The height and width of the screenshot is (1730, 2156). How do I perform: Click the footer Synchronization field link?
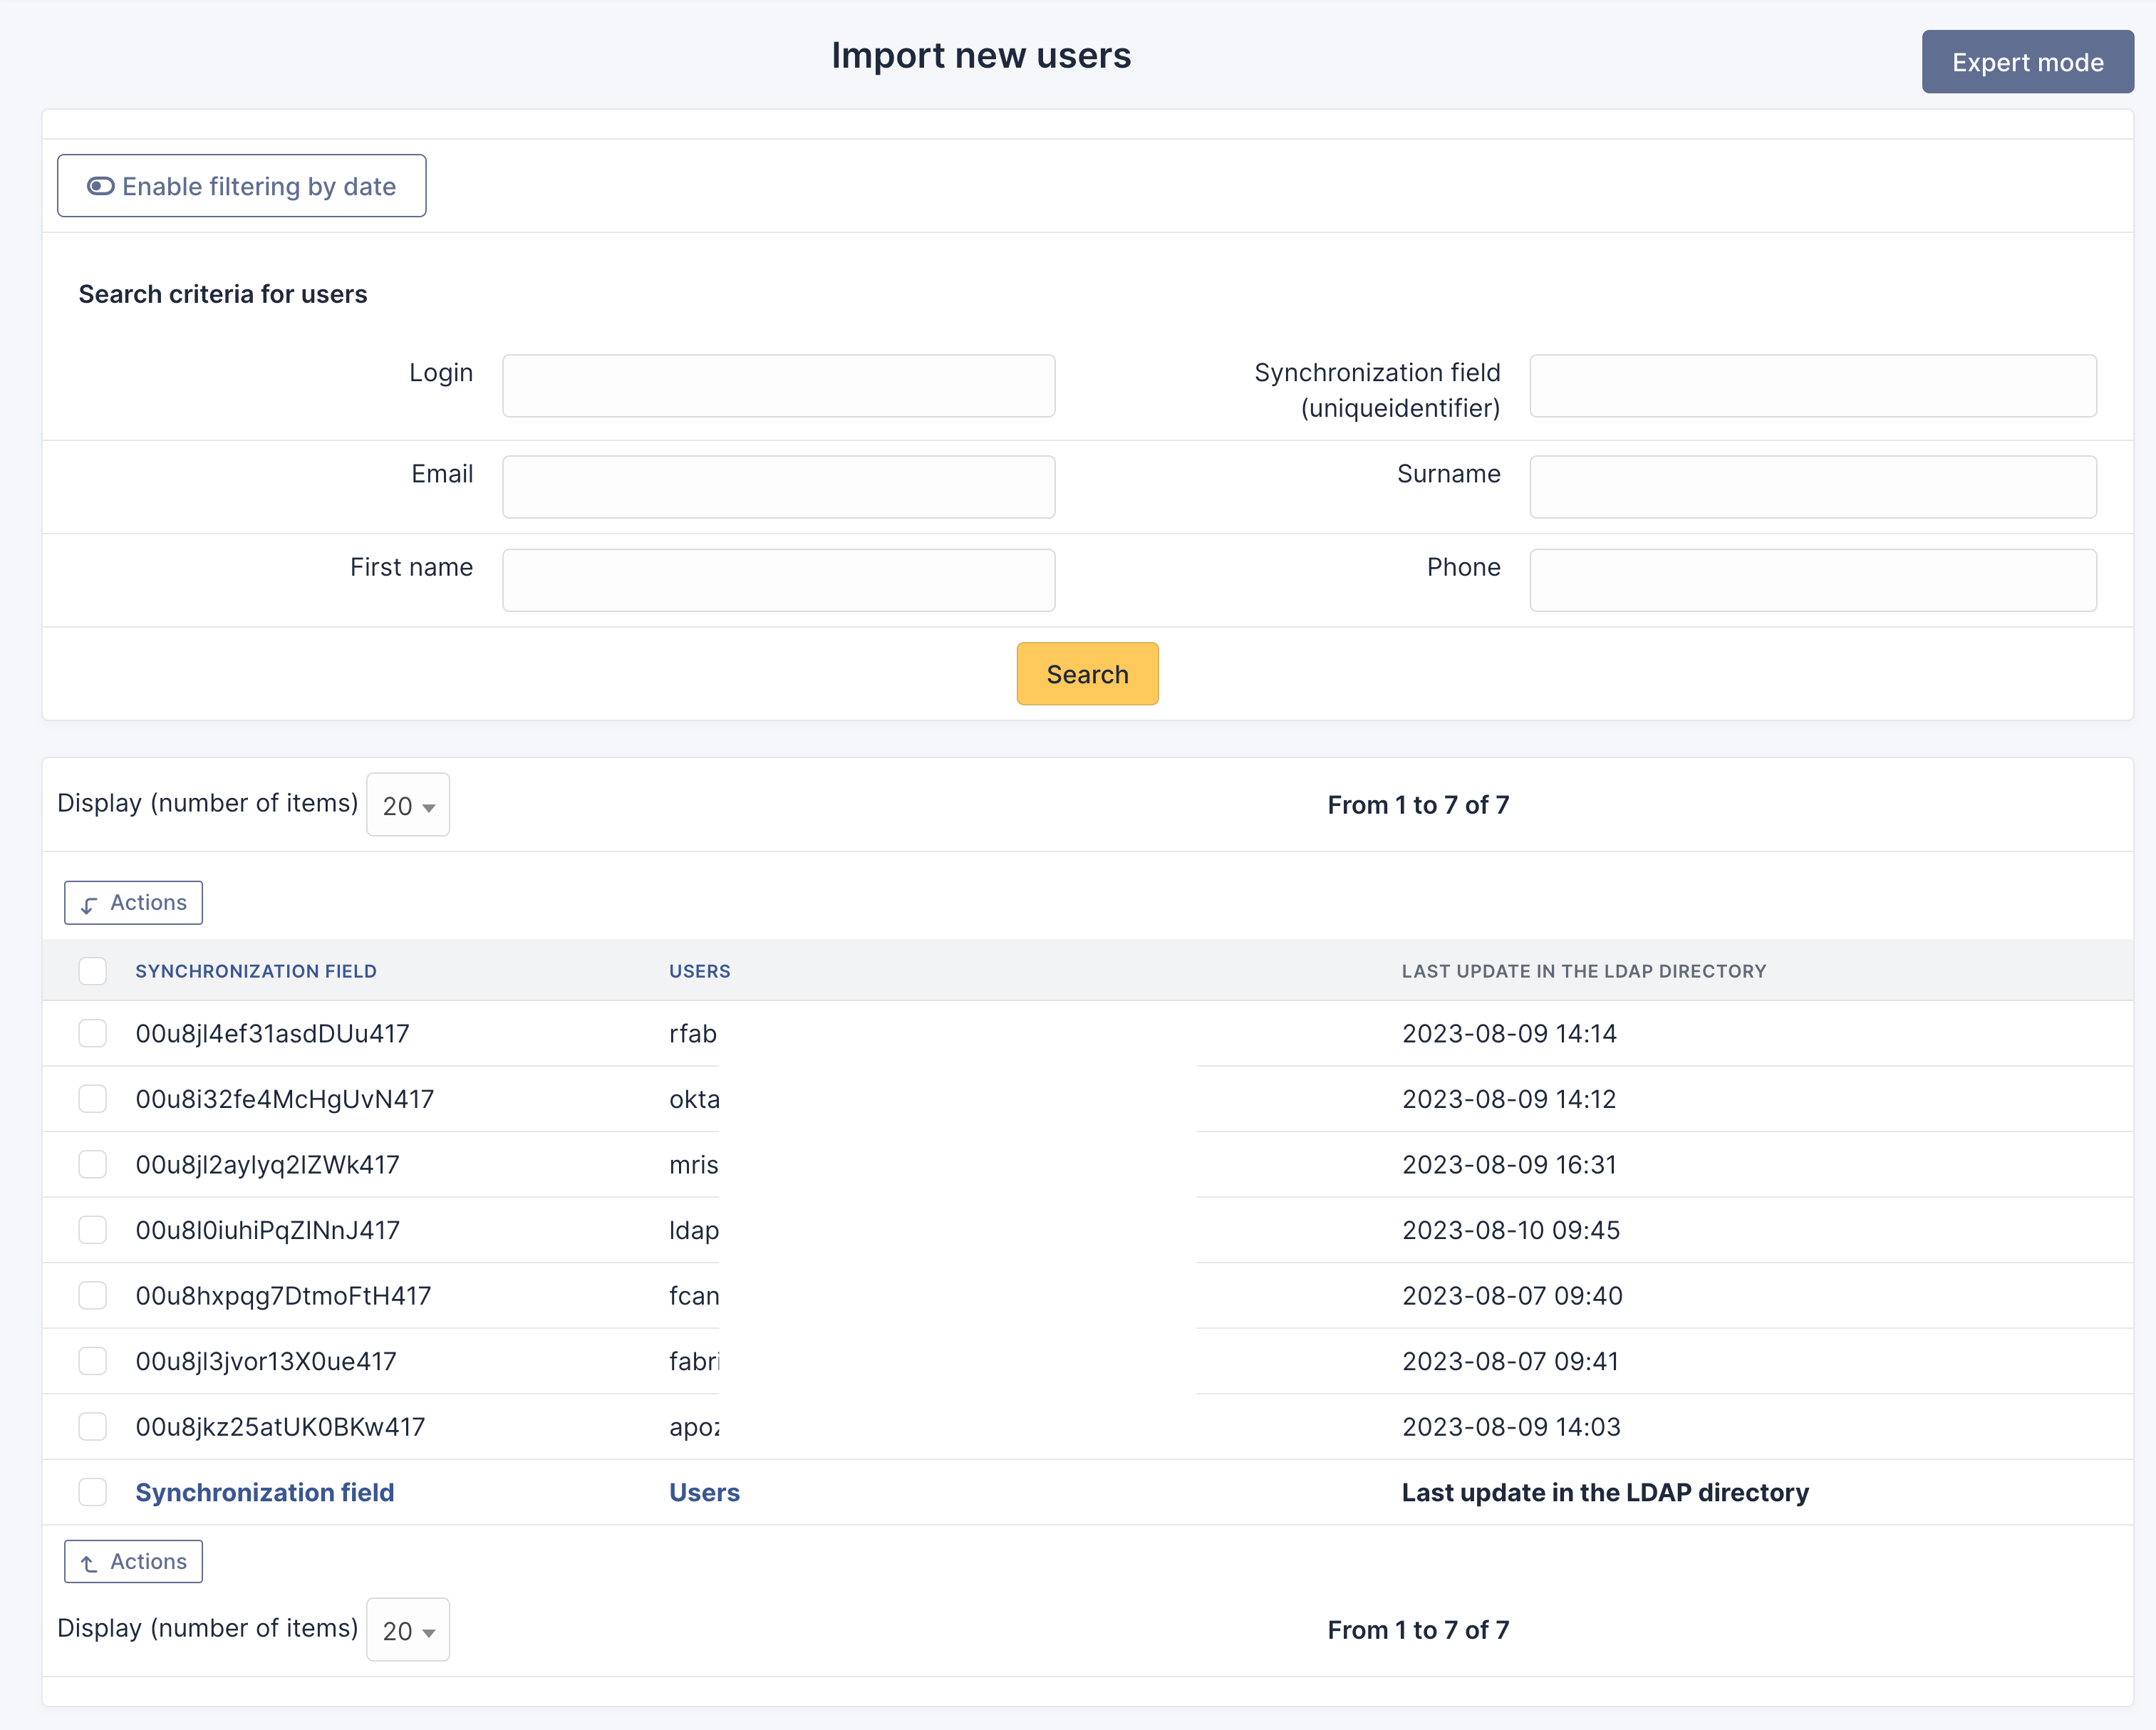point(265,1492)
